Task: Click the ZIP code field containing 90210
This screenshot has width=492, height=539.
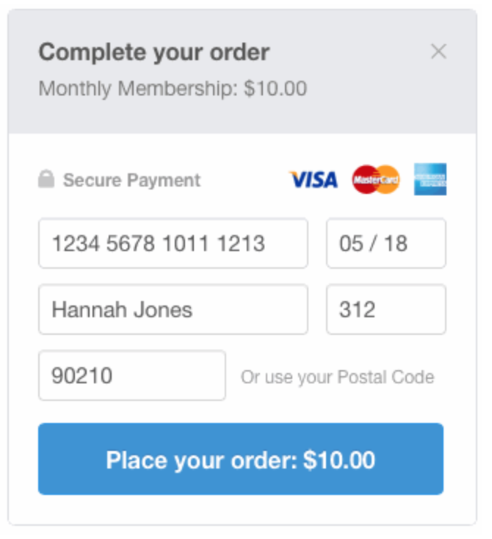Action: click(x=131, y=375)
